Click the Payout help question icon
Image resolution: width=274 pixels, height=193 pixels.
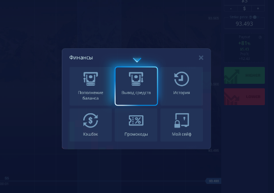pyautogui.click(x=260, y=37)
